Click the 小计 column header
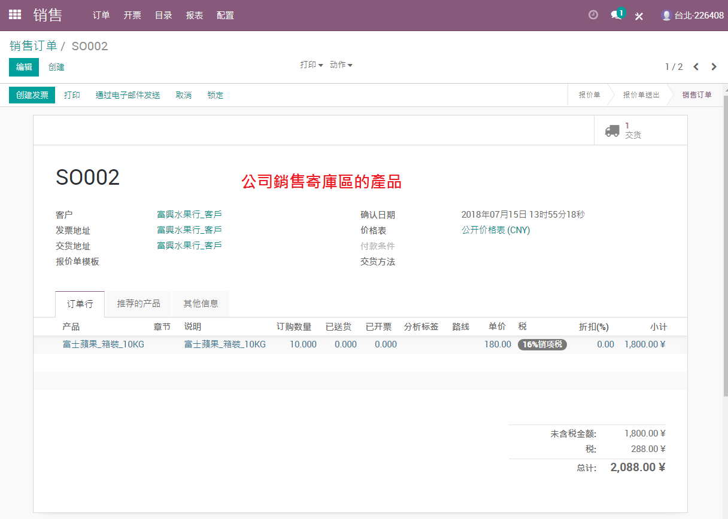Image resolution: width=728 pixels, height=519 pixels. click(659, 327)
